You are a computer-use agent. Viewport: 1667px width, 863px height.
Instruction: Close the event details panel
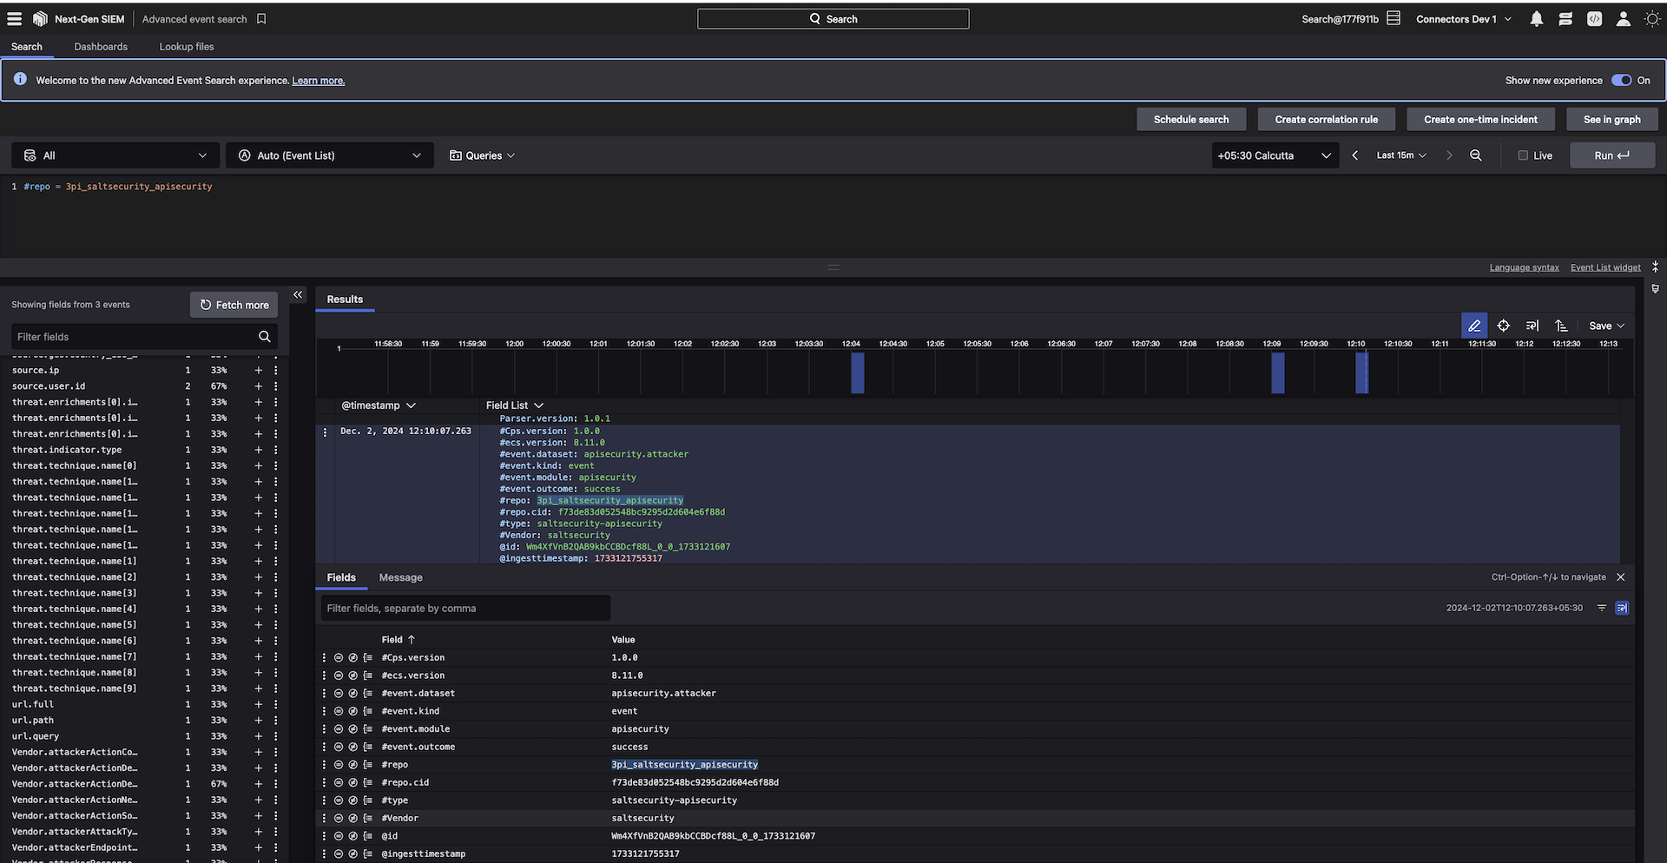coord(1620,577)
